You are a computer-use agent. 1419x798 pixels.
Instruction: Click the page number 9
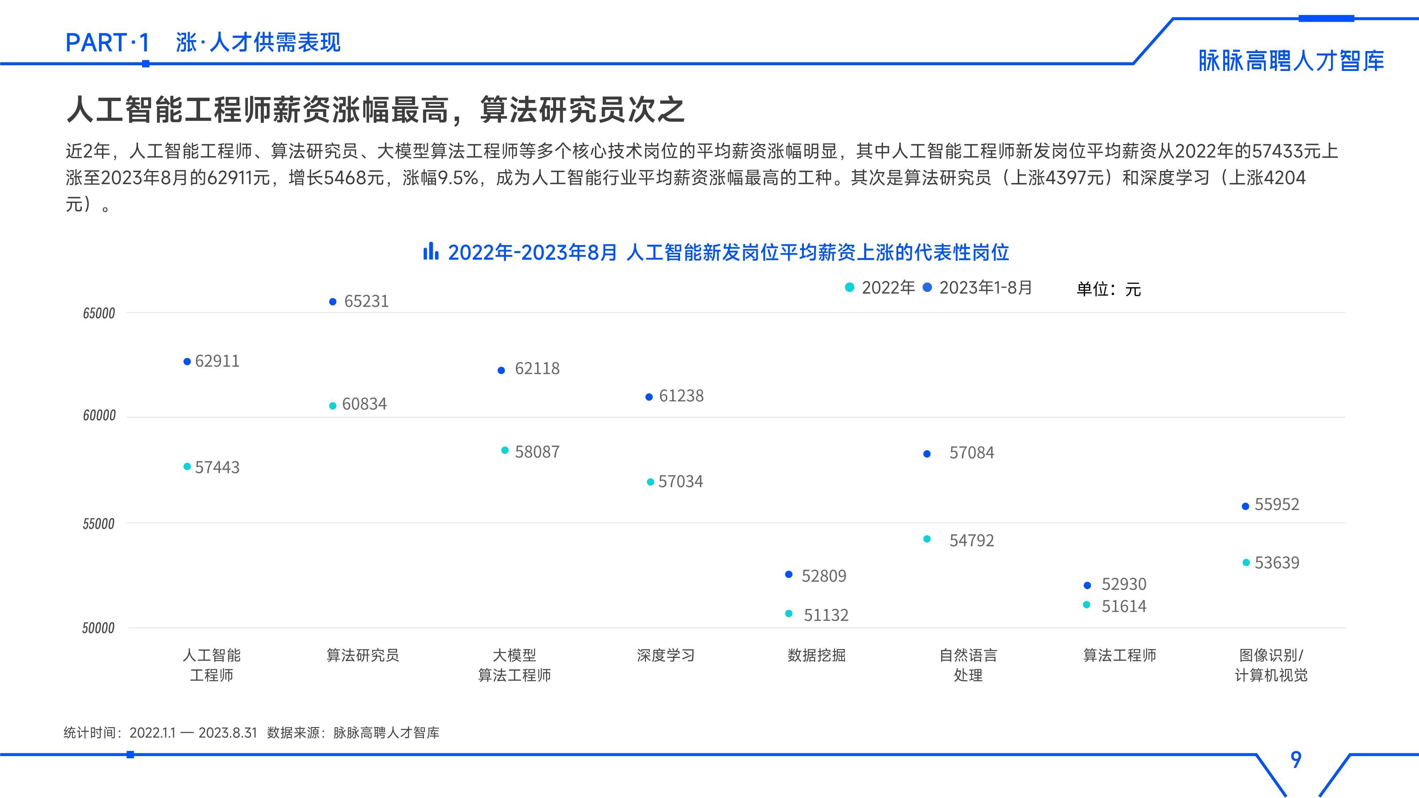click(x=1296, y=760)
